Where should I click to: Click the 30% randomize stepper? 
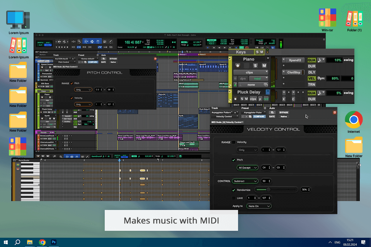pos(305,189)
